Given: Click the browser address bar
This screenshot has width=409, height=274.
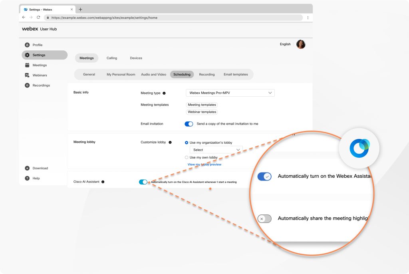Looking at the screenshot, I should (176, 18).
